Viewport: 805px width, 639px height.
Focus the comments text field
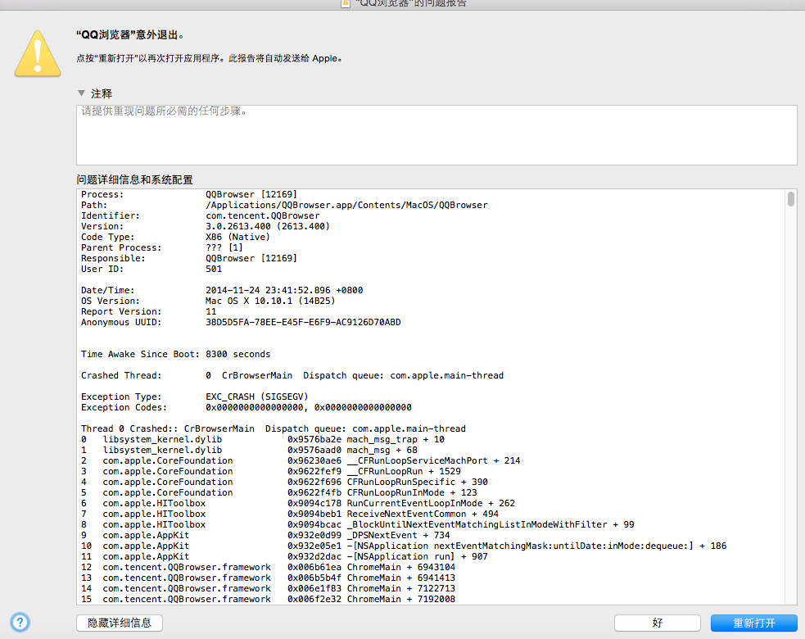pos(436,135)
